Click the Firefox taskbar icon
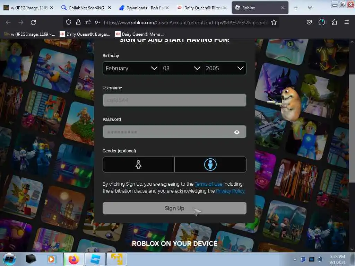 [x=74, y=259]
